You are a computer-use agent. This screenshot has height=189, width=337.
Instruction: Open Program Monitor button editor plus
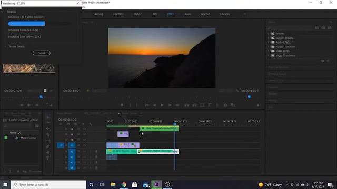[x=258, y=105]
